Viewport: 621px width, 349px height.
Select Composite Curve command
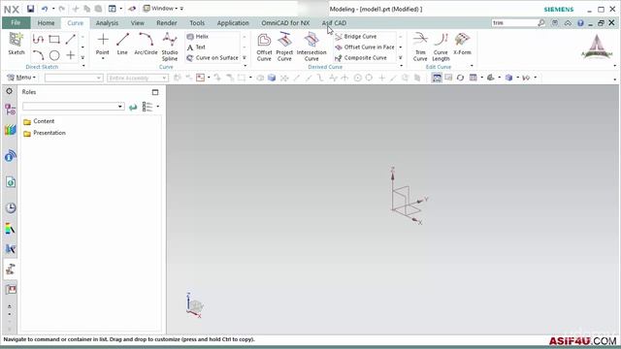pos(361,58)
